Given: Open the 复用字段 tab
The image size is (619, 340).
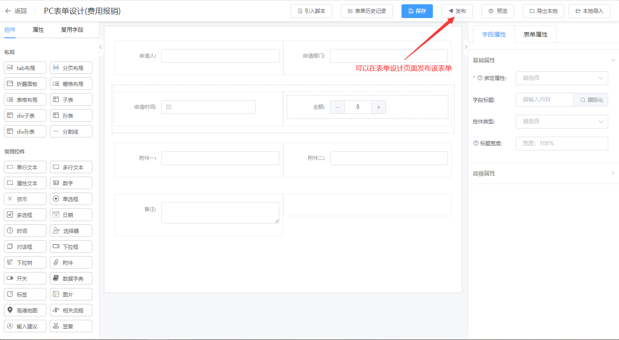Looking at the screenshot, I should point(72,30).
